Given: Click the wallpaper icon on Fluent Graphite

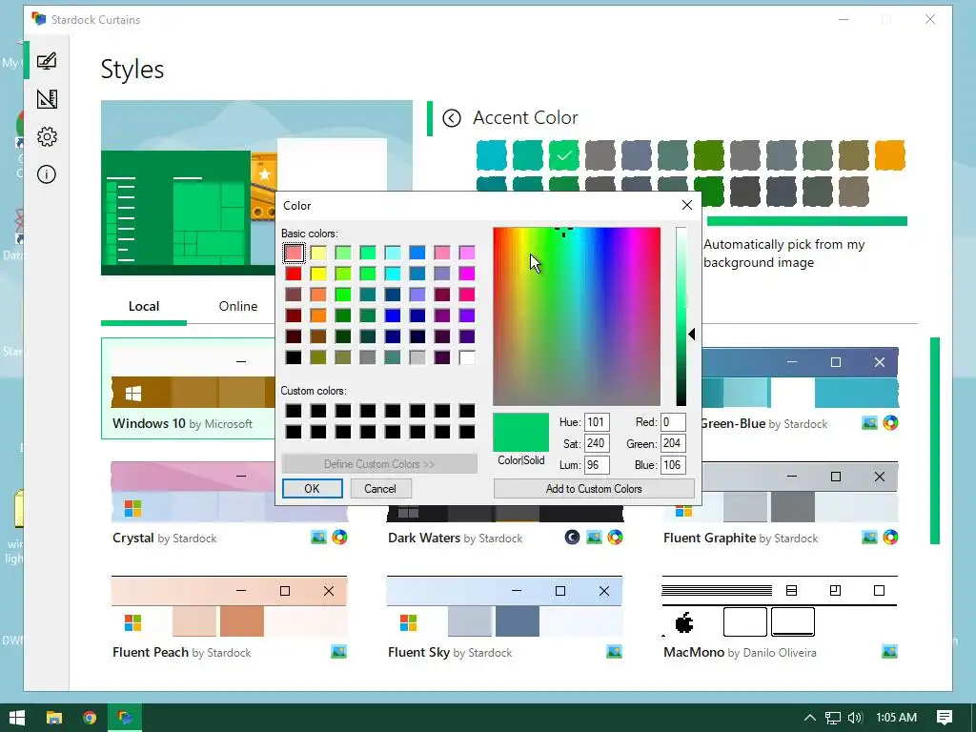Looking at the screenshot, I should click(x=869, y=538).
